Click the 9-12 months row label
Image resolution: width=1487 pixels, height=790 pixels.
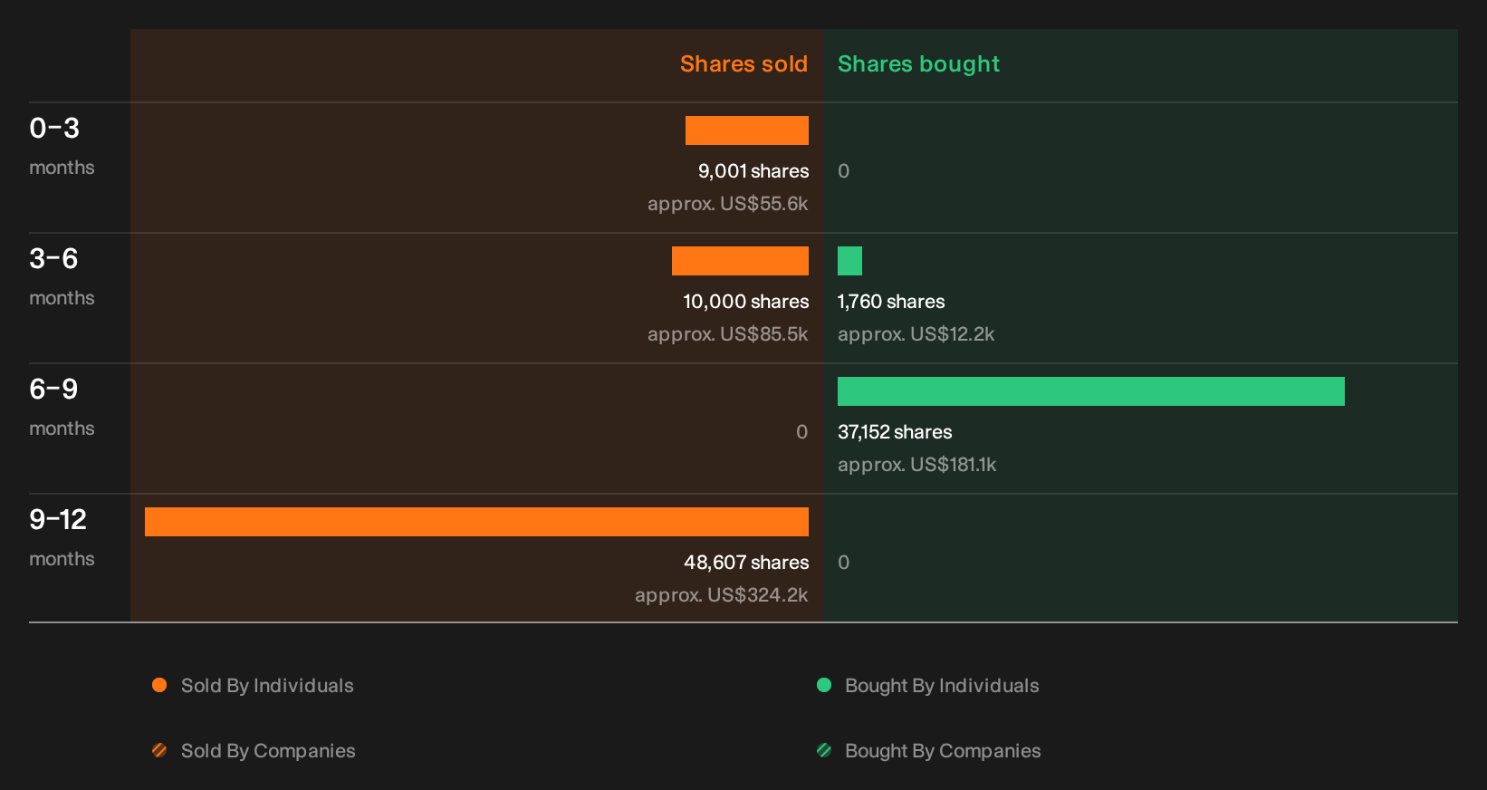[x=62, y=537]
